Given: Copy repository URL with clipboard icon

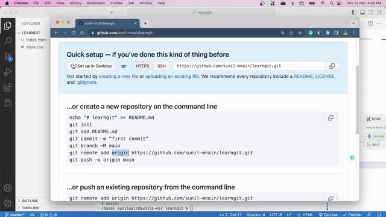Looking at the screenshot, I should coord(332,66).
